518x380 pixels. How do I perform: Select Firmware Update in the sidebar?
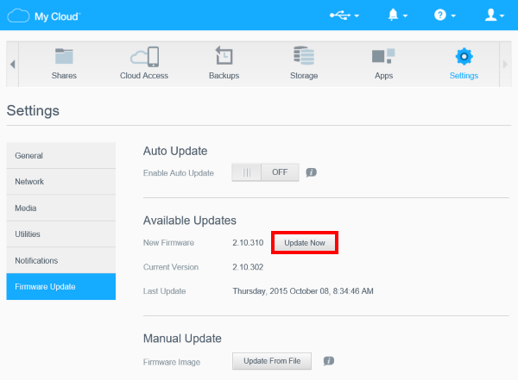point(61,286)
